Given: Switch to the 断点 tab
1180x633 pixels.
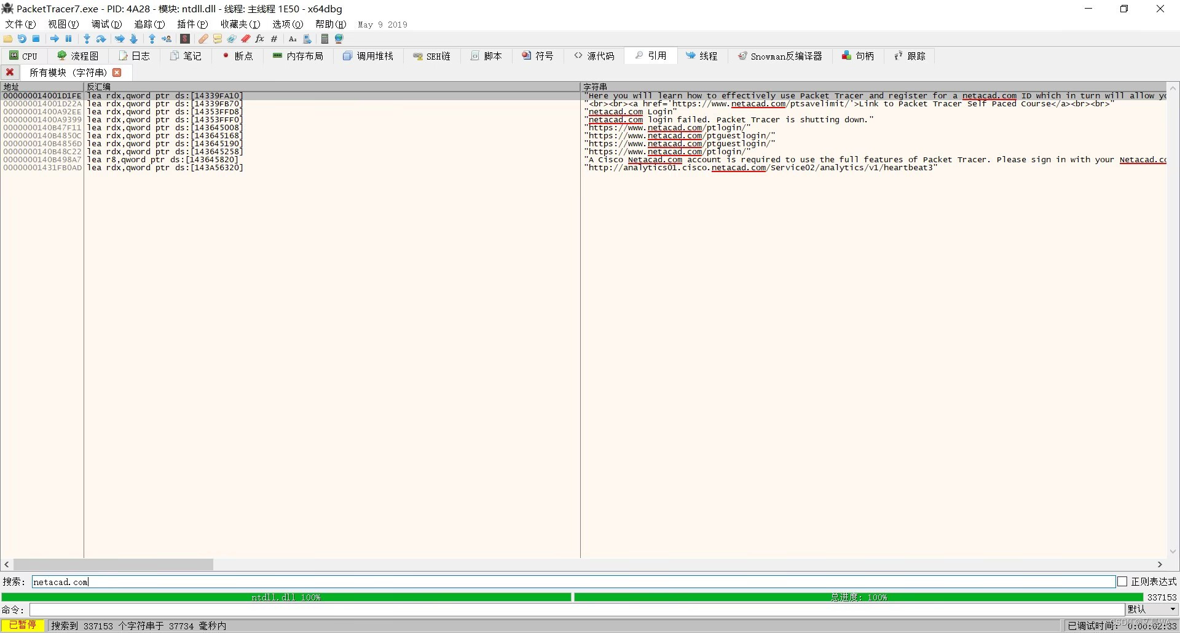Looking at the screenshot, I should (x=237, y=56).
